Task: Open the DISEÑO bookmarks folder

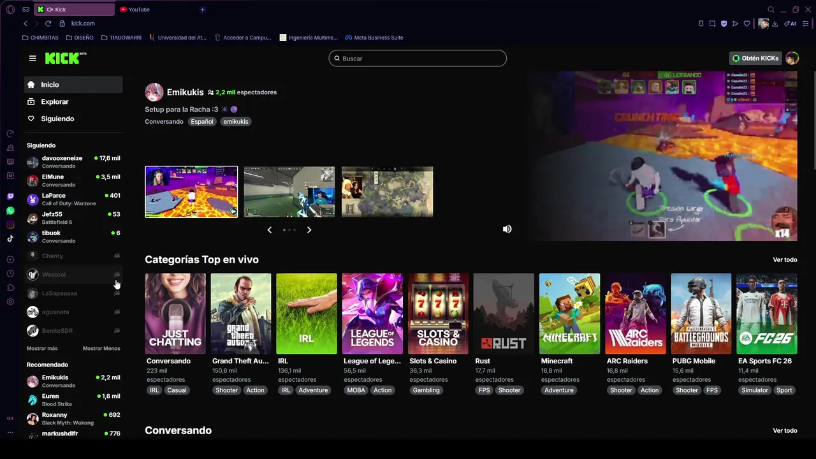Action: pyautogui.click(x=80, y=38)
